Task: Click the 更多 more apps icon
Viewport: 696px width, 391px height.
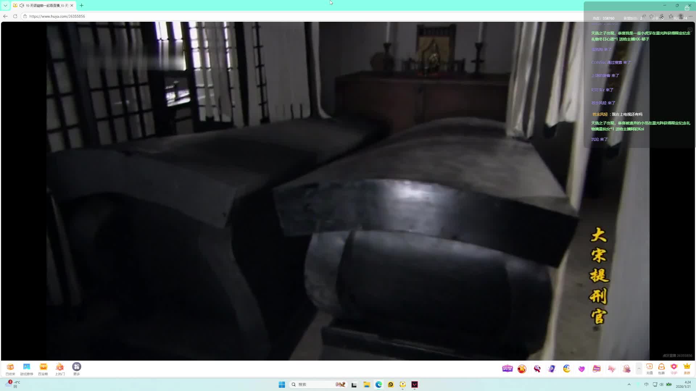Action: (x=76, y=367)
